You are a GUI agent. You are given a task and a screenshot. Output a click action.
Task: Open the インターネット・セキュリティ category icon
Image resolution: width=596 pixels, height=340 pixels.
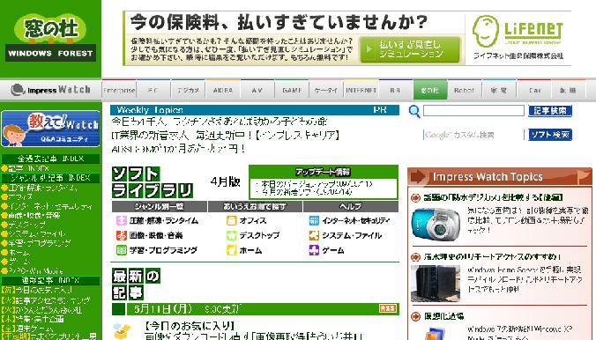click(314, 221)
